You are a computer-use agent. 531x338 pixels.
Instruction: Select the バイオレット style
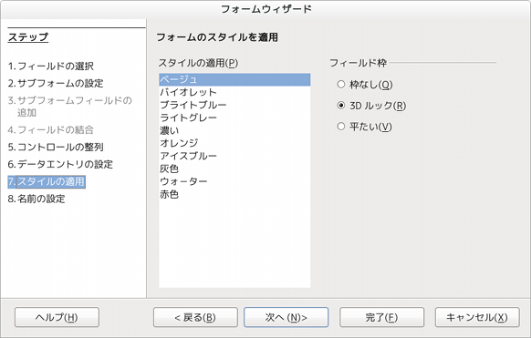(x=234, y=92)
